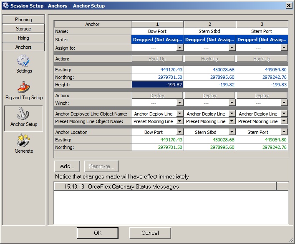Viewport: 295px width, 244px height.
Task: Expand Anchor Location dropdown for Stern Port
Action: (x=284, y=132)
